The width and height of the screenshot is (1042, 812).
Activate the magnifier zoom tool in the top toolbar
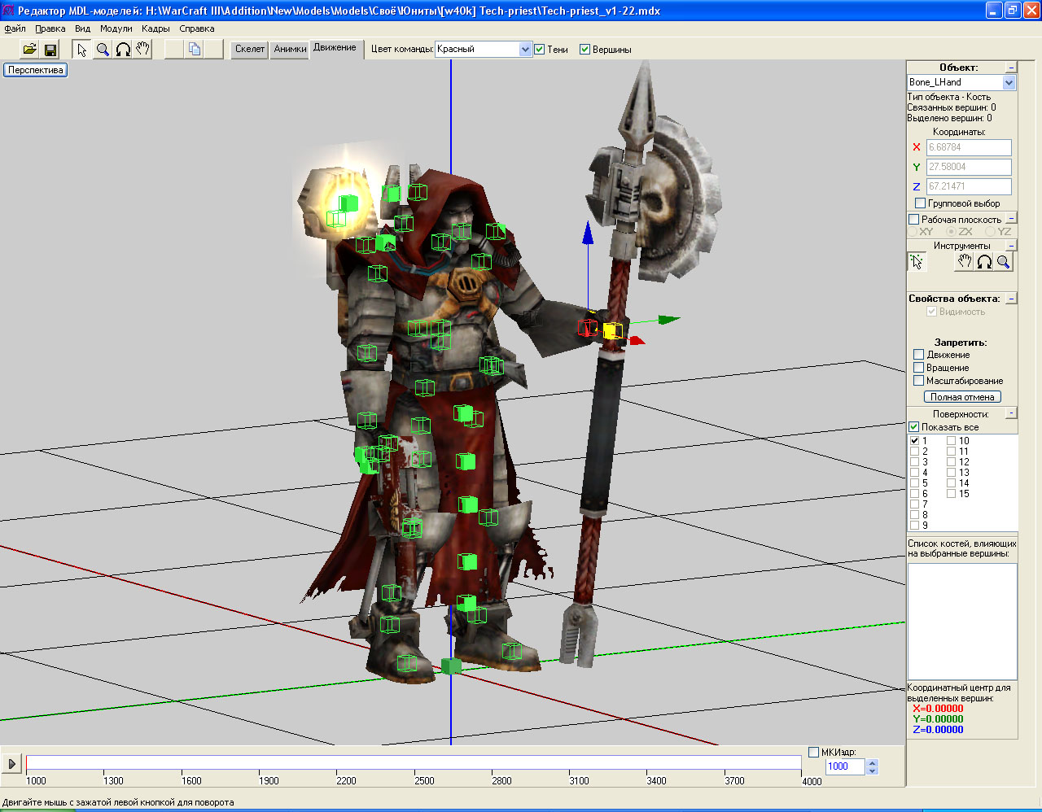point(103,50)
